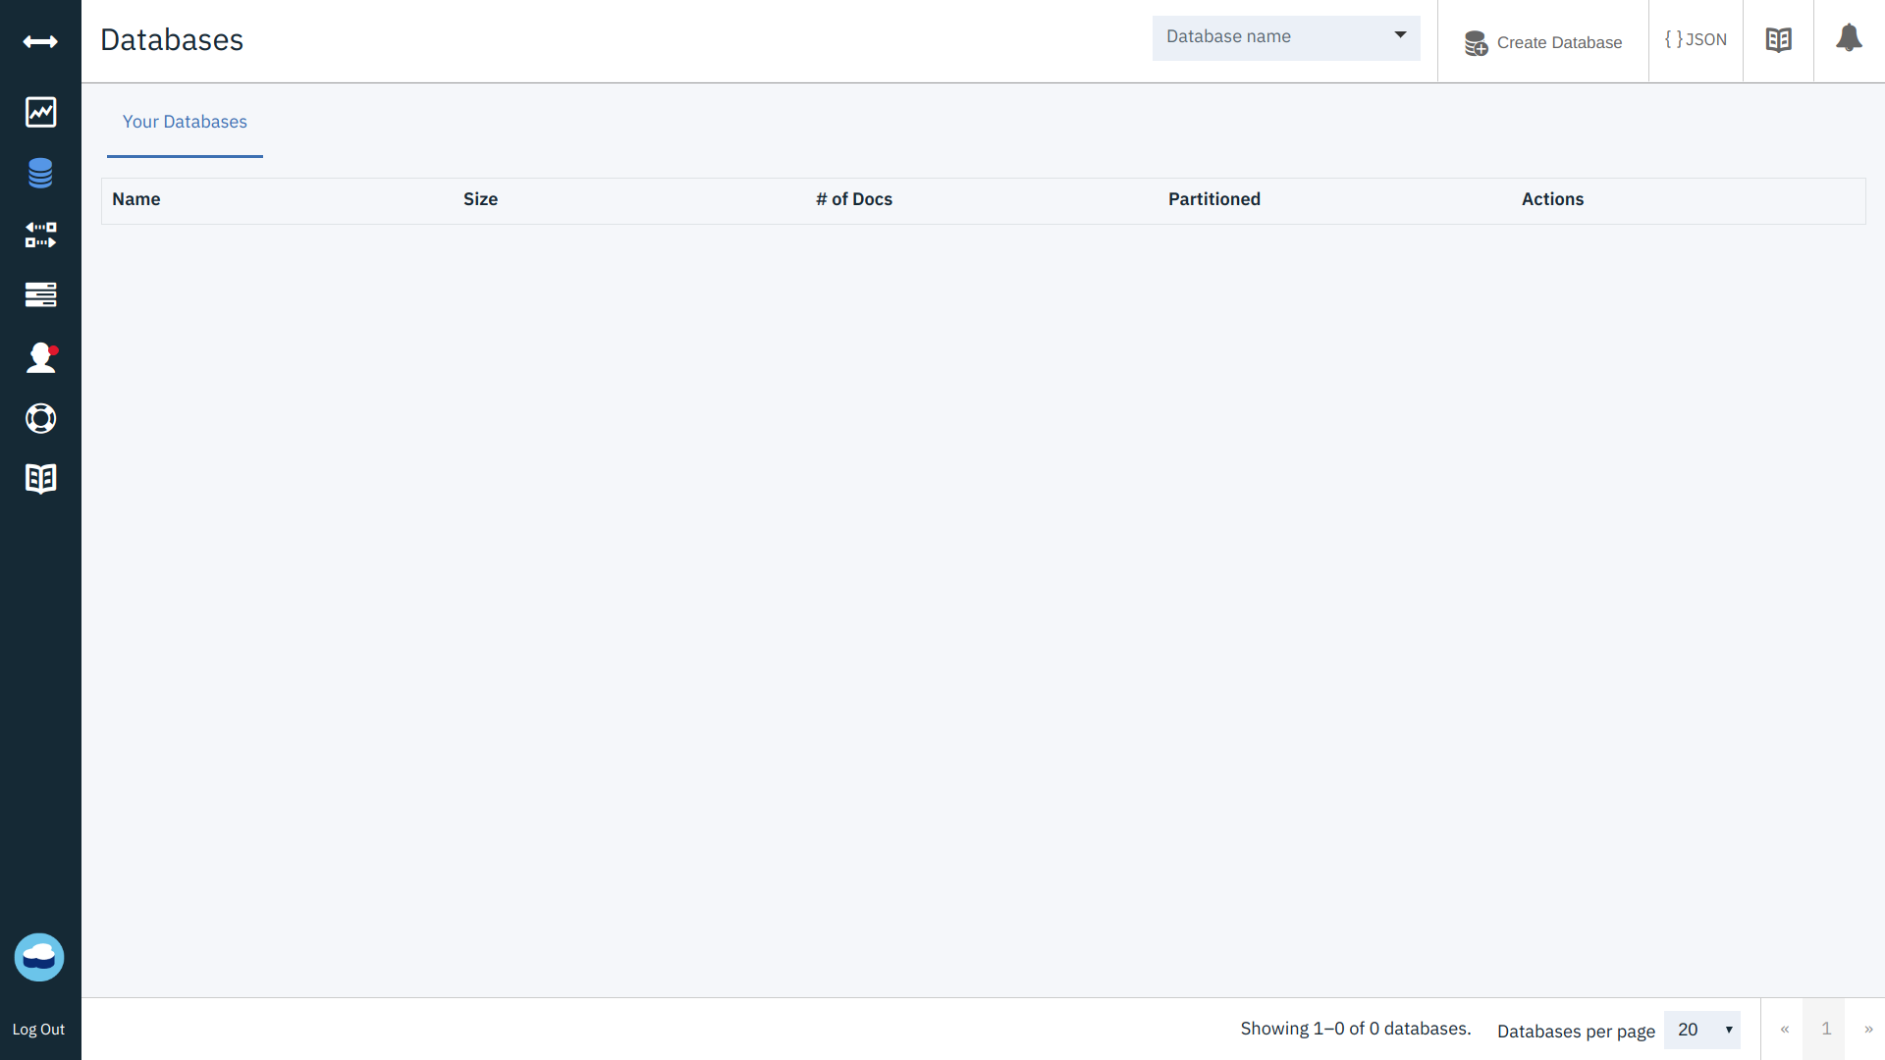
Task: Open the Databases stack icon in sidebar
Action: (x=40, y=173)
